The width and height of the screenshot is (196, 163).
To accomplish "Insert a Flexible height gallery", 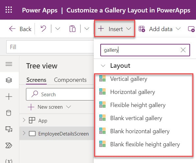I will click(x=143, y=105).
